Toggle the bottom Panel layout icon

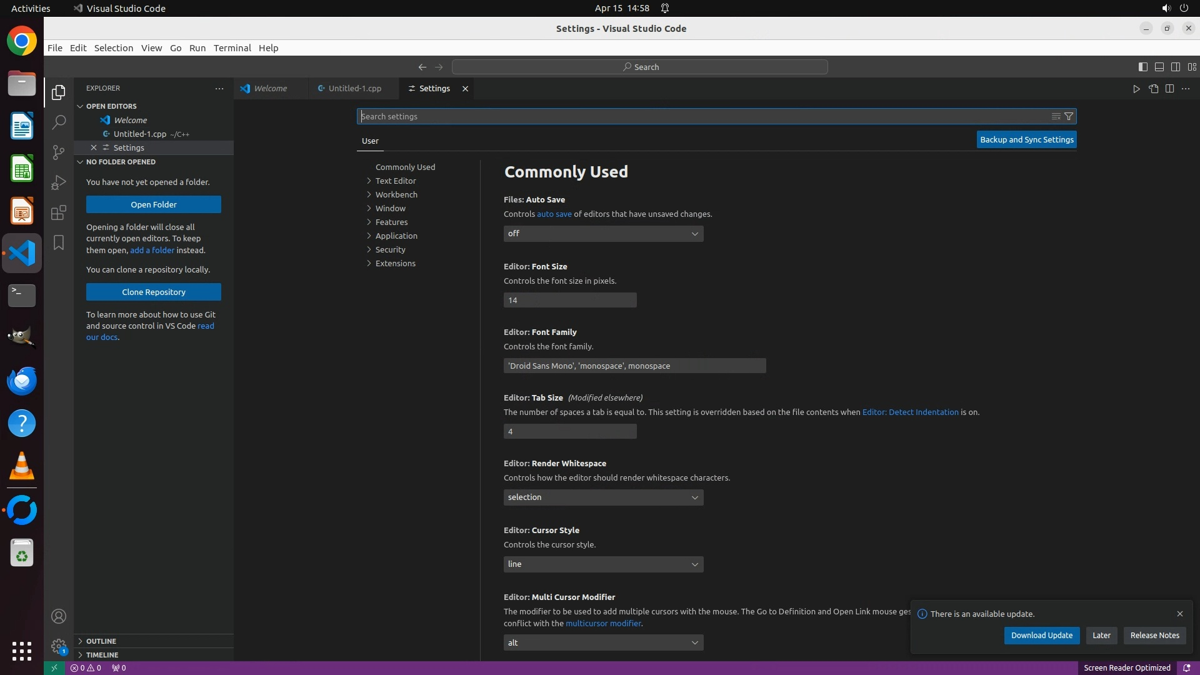point(1159,67)
